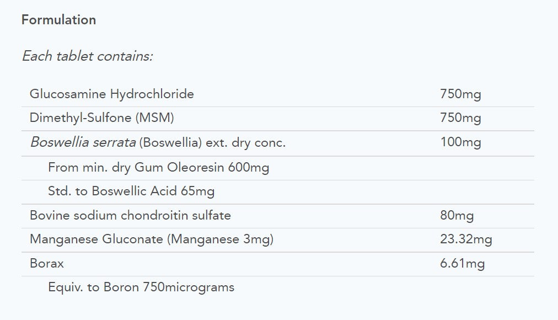Click the '(Manganese 3mg)' parenthetical text
This screenshot has width=558, height=320.
pos(221,239)
